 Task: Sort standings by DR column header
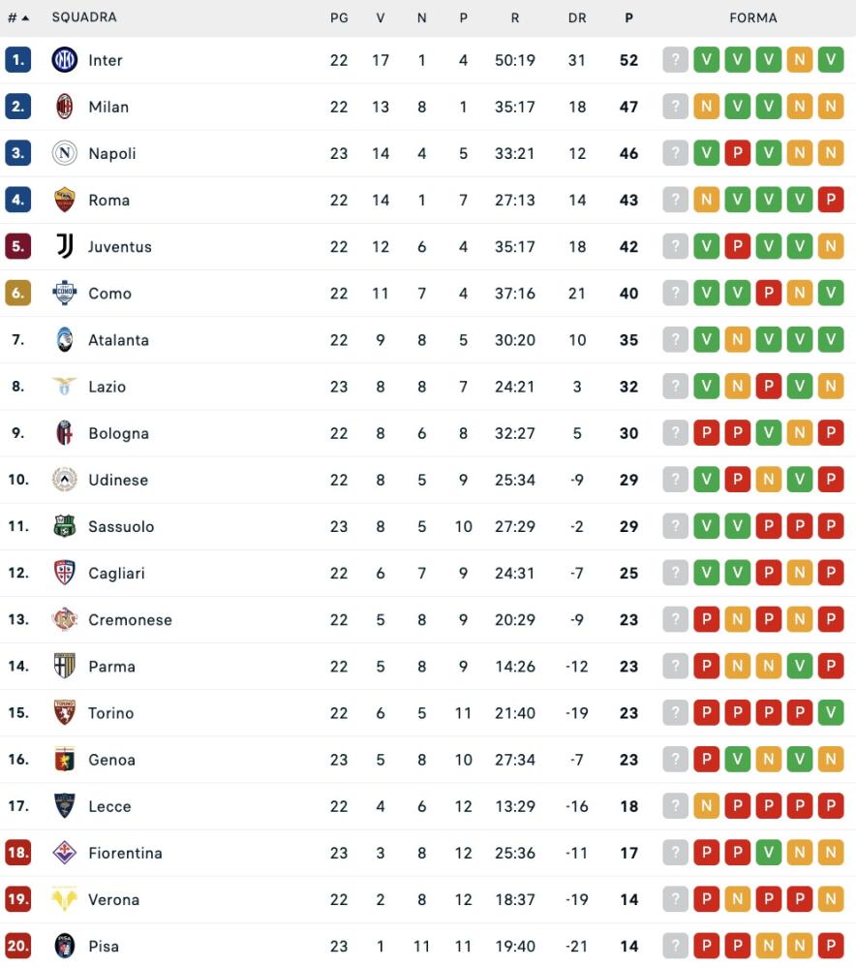[x=577, y=17]
